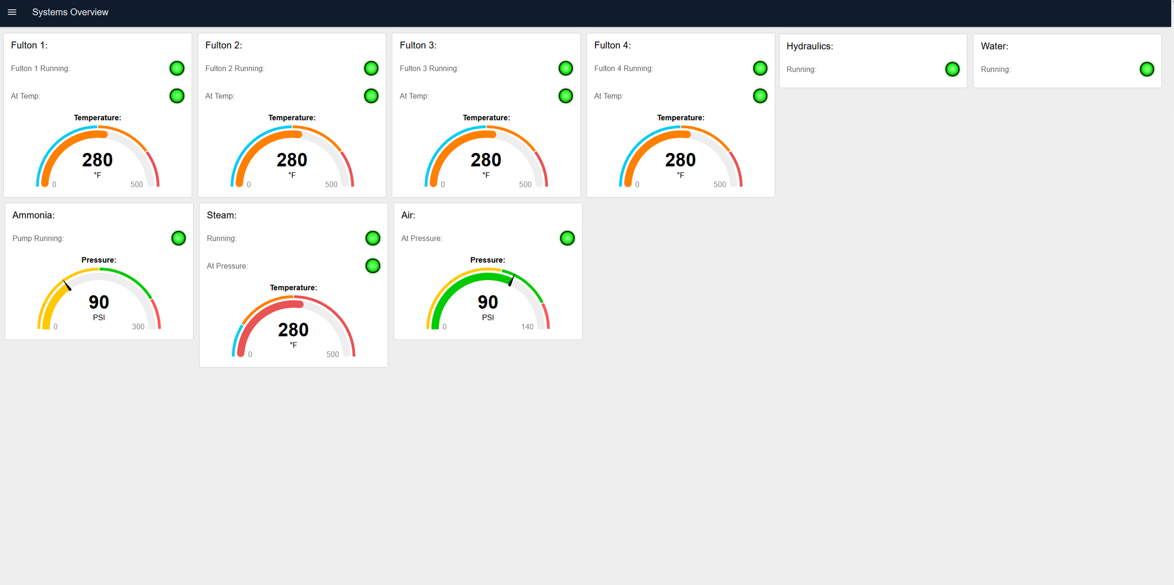
Task: Click the Fulton 1: card heading
Action: point(29,46)
